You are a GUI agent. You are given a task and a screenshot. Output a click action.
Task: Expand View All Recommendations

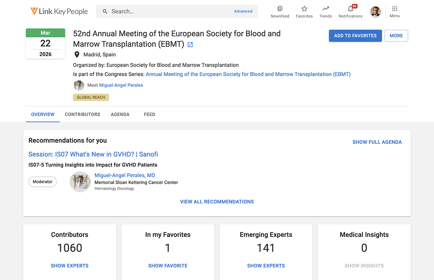[217, 202]
